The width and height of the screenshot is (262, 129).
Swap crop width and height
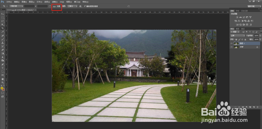(x=50, y=6)
